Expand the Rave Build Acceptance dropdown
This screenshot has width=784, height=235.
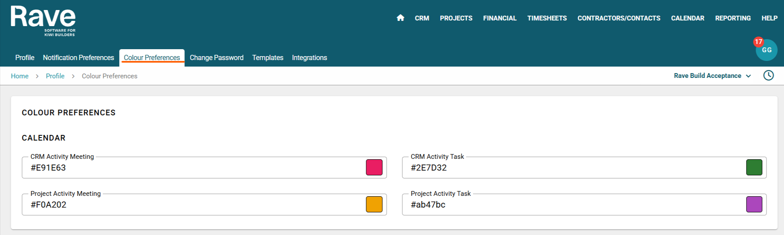coord(712,76)
